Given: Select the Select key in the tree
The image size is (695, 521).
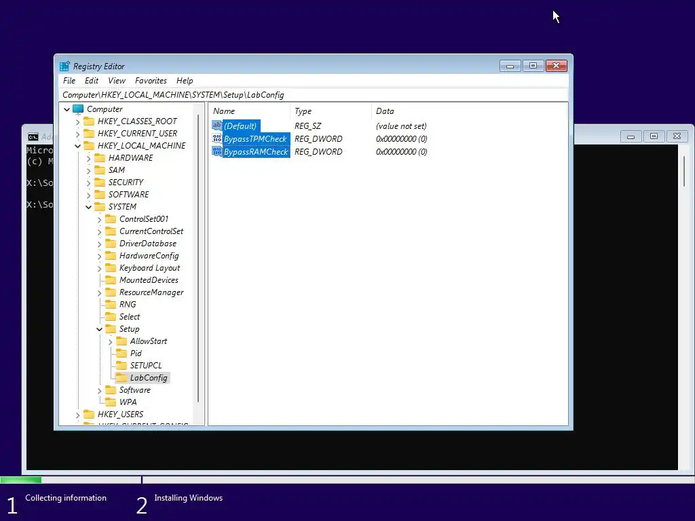Looking at the screenshot, I should tap(130, 317).
